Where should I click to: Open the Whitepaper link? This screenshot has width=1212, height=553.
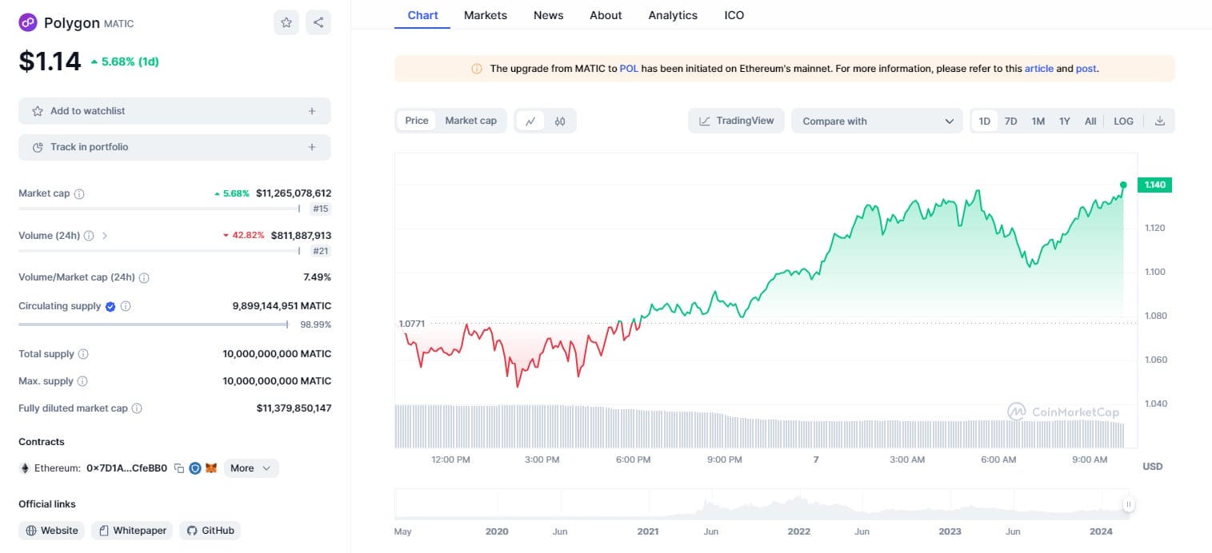click(132, 531)
